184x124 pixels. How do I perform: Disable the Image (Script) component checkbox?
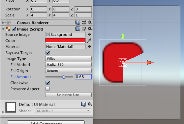(14, 29)
